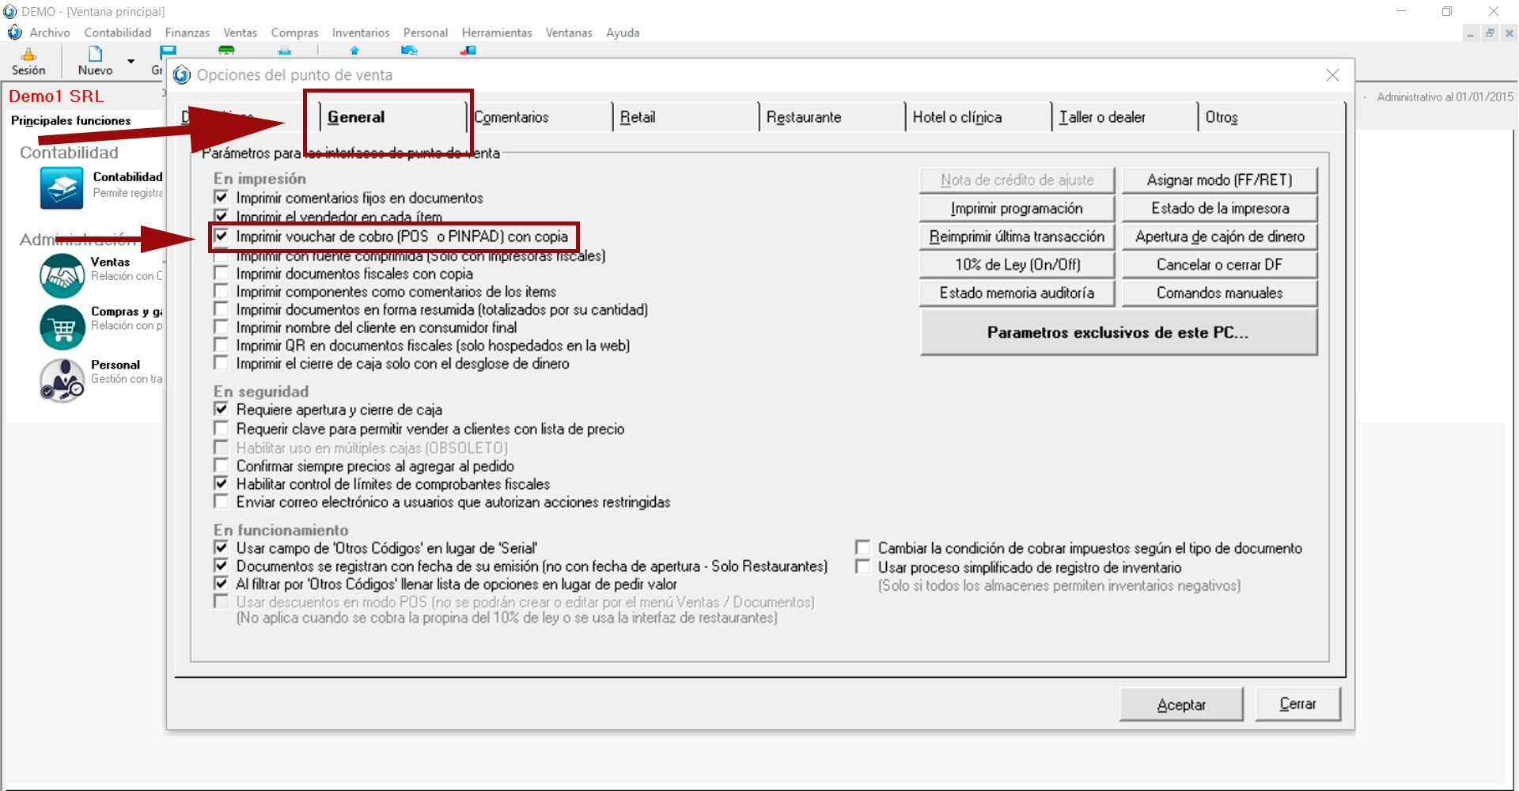Open the Contabilidad module icon
The height and width of the screenshot is (791, 1519).
(x=61, y=187)
